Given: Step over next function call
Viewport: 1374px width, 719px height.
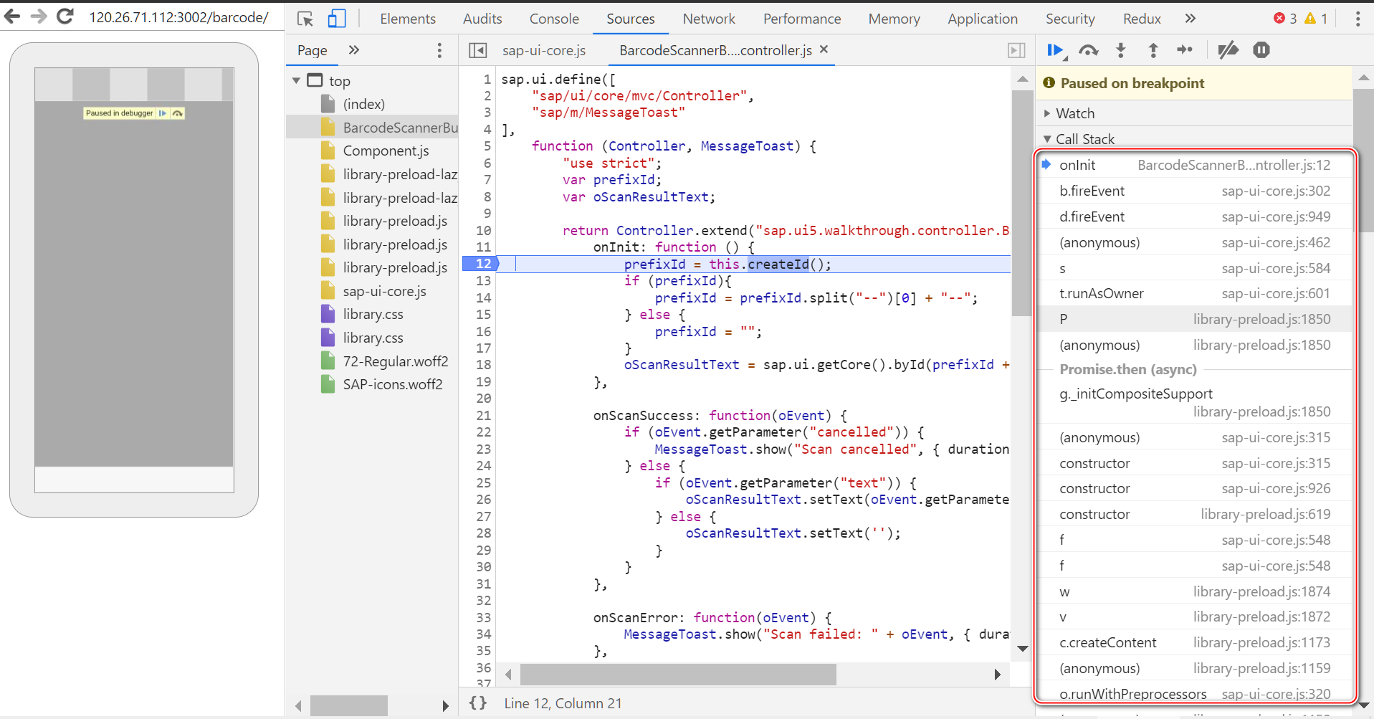Looking at the screenshot, I should click(x=1089, y=50).
